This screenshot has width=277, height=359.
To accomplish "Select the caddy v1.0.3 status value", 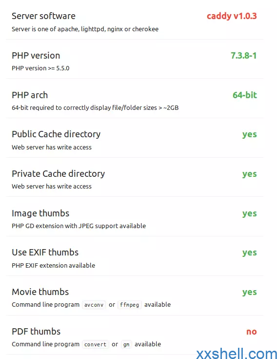I will pyautogui.click(x=232, y=16).
